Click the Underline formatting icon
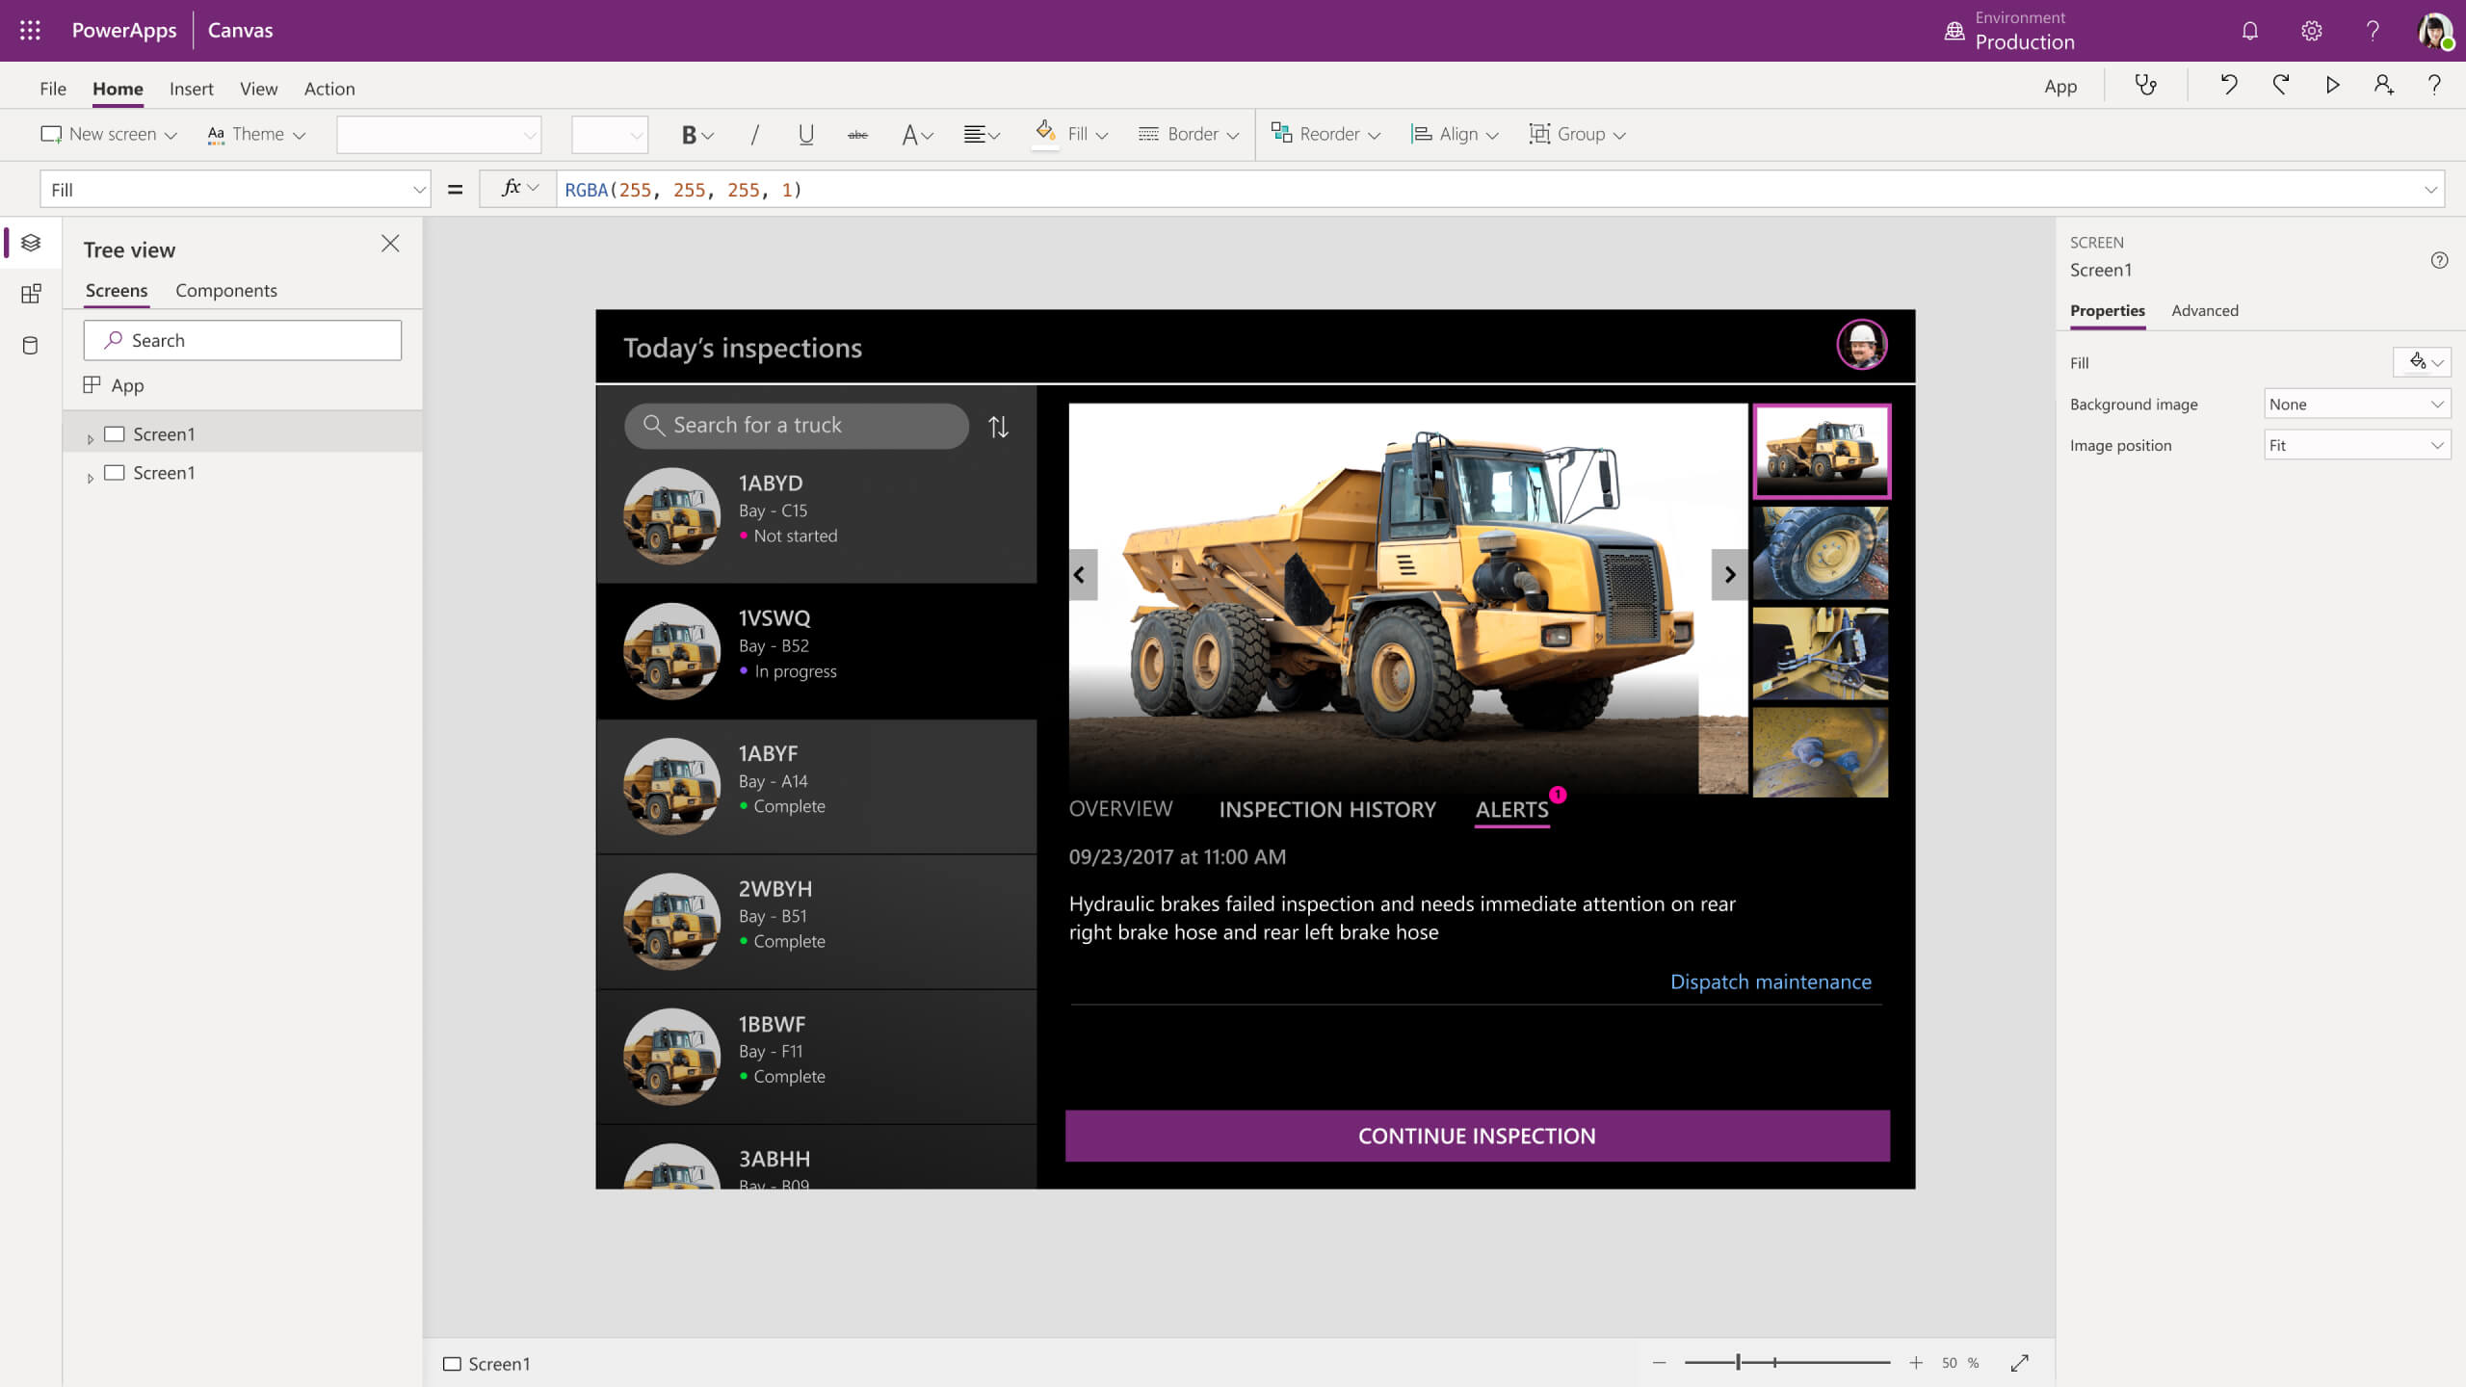 click(806, 134)
